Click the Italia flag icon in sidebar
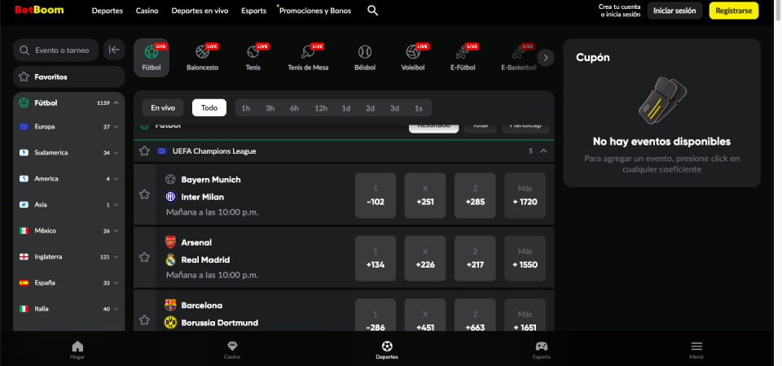 (24, 309)
